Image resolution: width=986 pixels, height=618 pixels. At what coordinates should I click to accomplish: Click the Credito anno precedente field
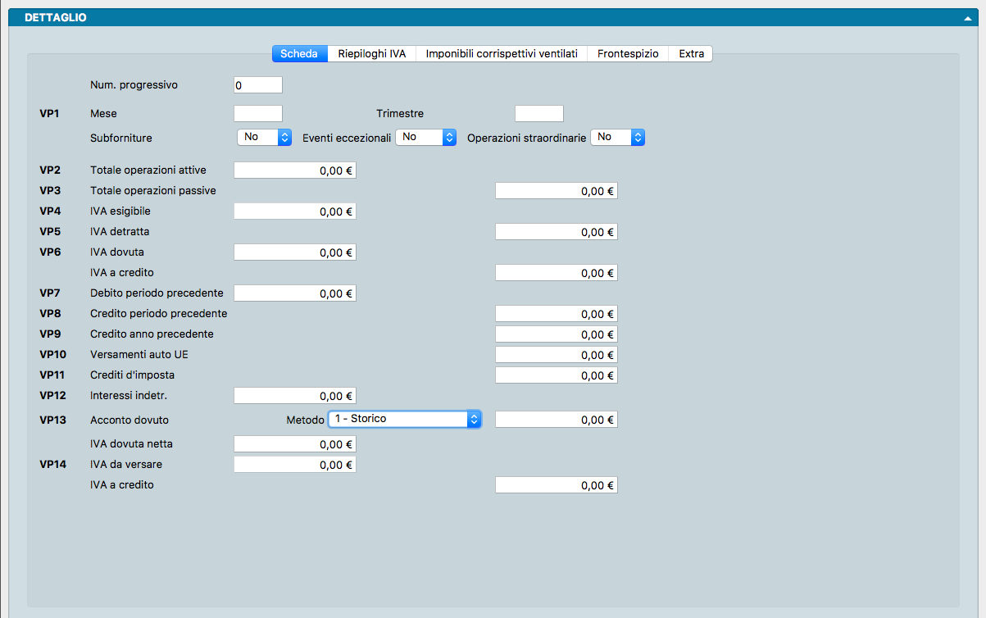point(556,334)
